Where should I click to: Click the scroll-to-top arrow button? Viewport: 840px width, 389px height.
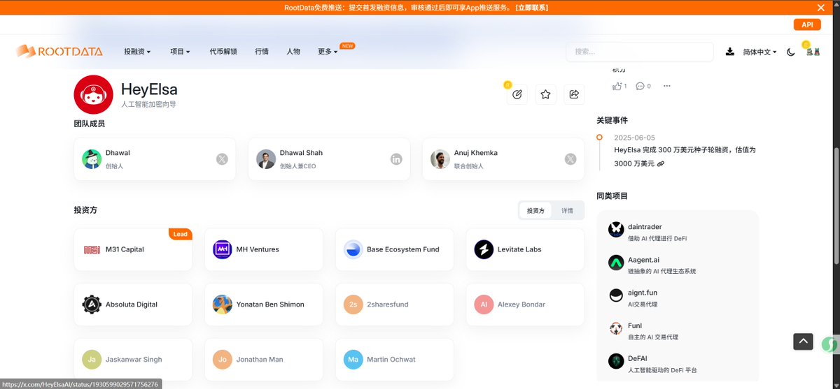tap(803, 342)
